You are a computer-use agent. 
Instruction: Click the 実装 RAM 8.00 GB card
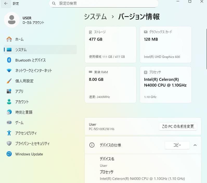pos(111,85)
